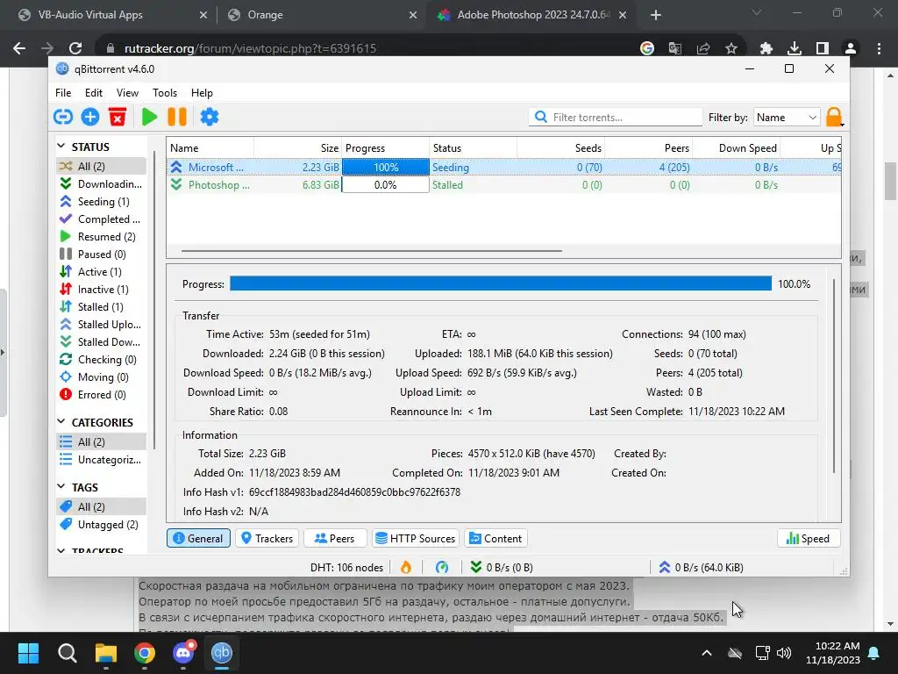Select the Inactive (1) status filter
Screen dimensions: 898x674
coord(102,290)
